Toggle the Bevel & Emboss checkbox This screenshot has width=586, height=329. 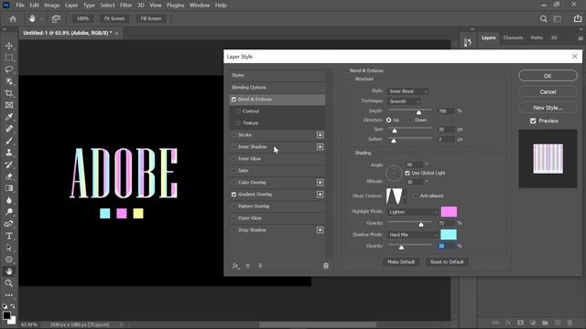pos(234,100)
